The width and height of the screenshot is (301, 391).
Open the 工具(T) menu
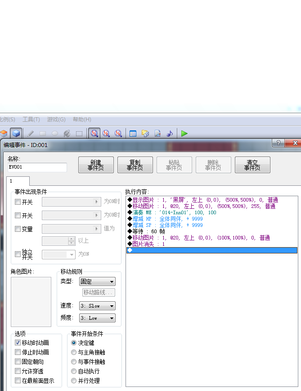31,120
